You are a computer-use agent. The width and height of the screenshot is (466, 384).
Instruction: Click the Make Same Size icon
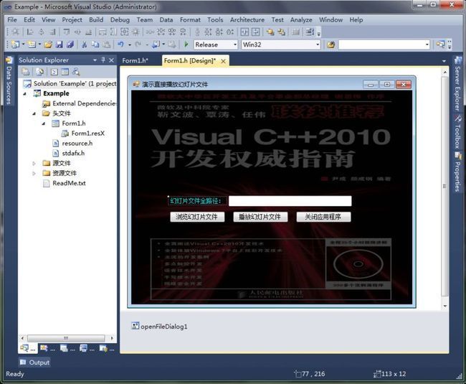click(125, 32)
